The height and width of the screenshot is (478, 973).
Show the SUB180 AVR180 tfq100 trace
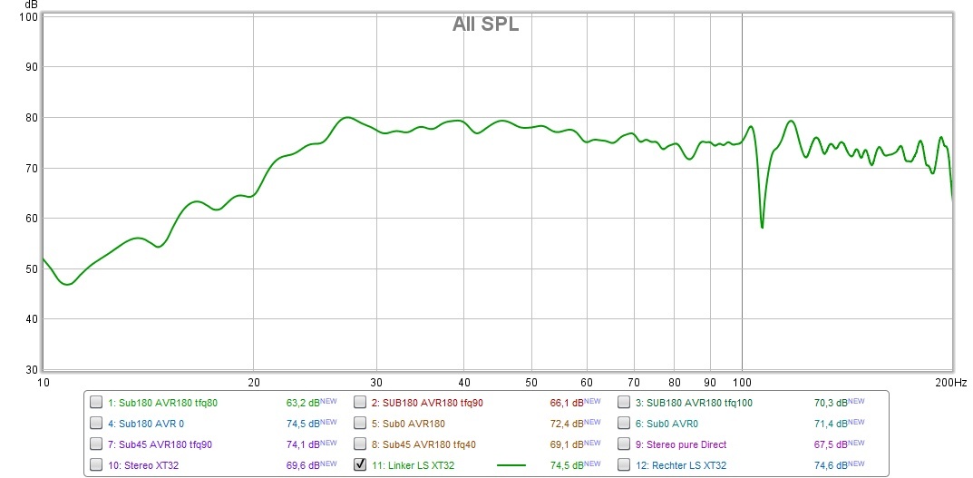pos(625,403)
